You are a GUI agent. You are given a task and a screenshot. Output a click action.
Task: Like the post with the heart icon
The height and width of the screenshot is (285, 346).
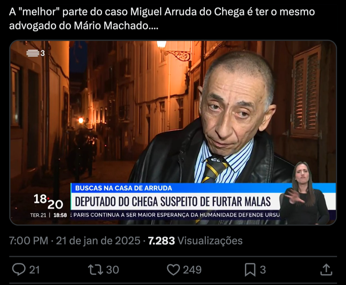coord(173,269)
